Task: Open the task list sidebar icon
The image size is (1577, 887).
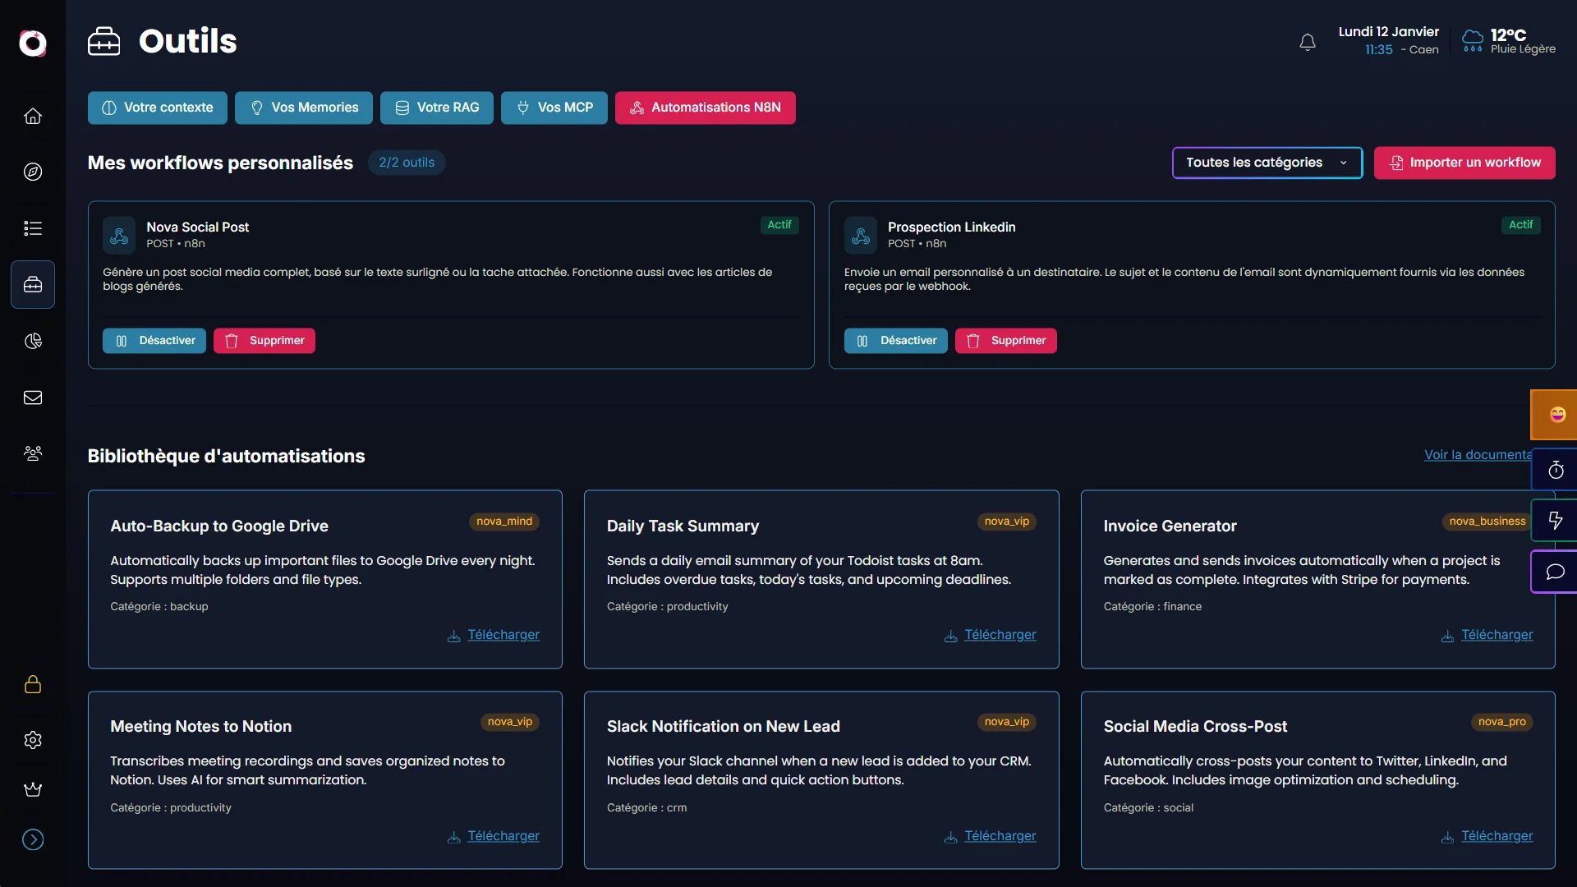Action: click(x=33, y=228)
